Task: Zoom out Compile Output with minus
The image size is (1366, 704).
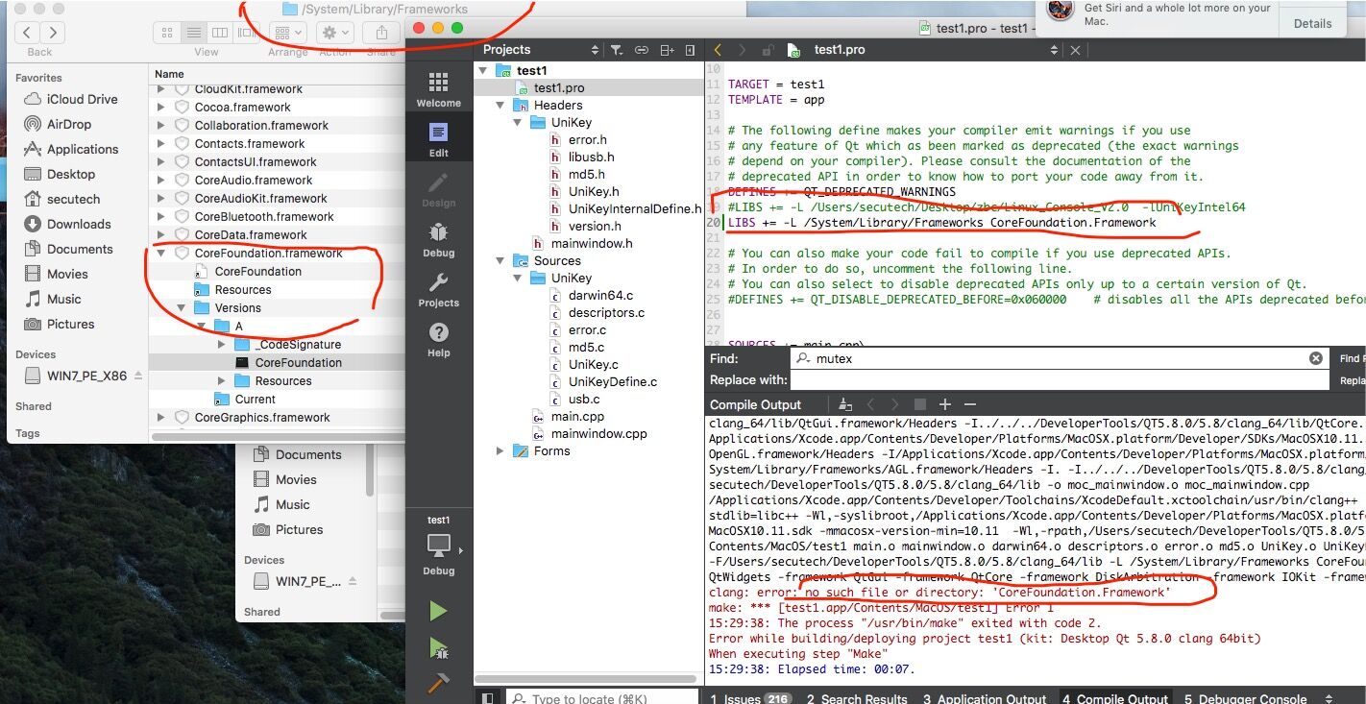Action: [x=970, y=404]
